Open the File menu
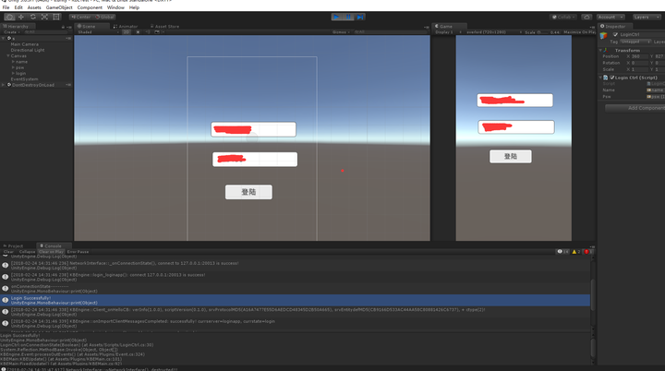This screenshot has width=665, height=371. click(x=6, y=7)
